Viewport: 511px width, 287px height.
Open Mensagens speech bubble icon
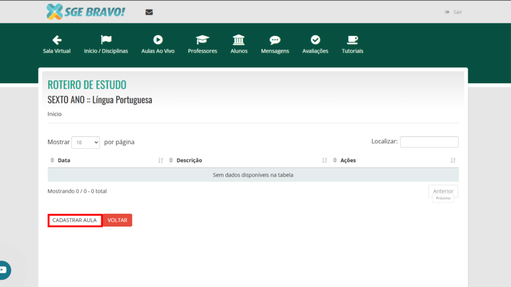tap(275, 40)
